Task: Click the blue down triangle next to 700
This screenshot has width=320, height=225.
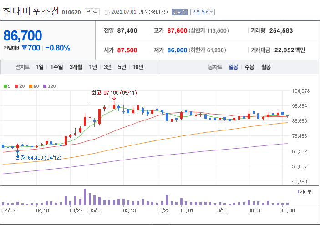Action: 24,48
